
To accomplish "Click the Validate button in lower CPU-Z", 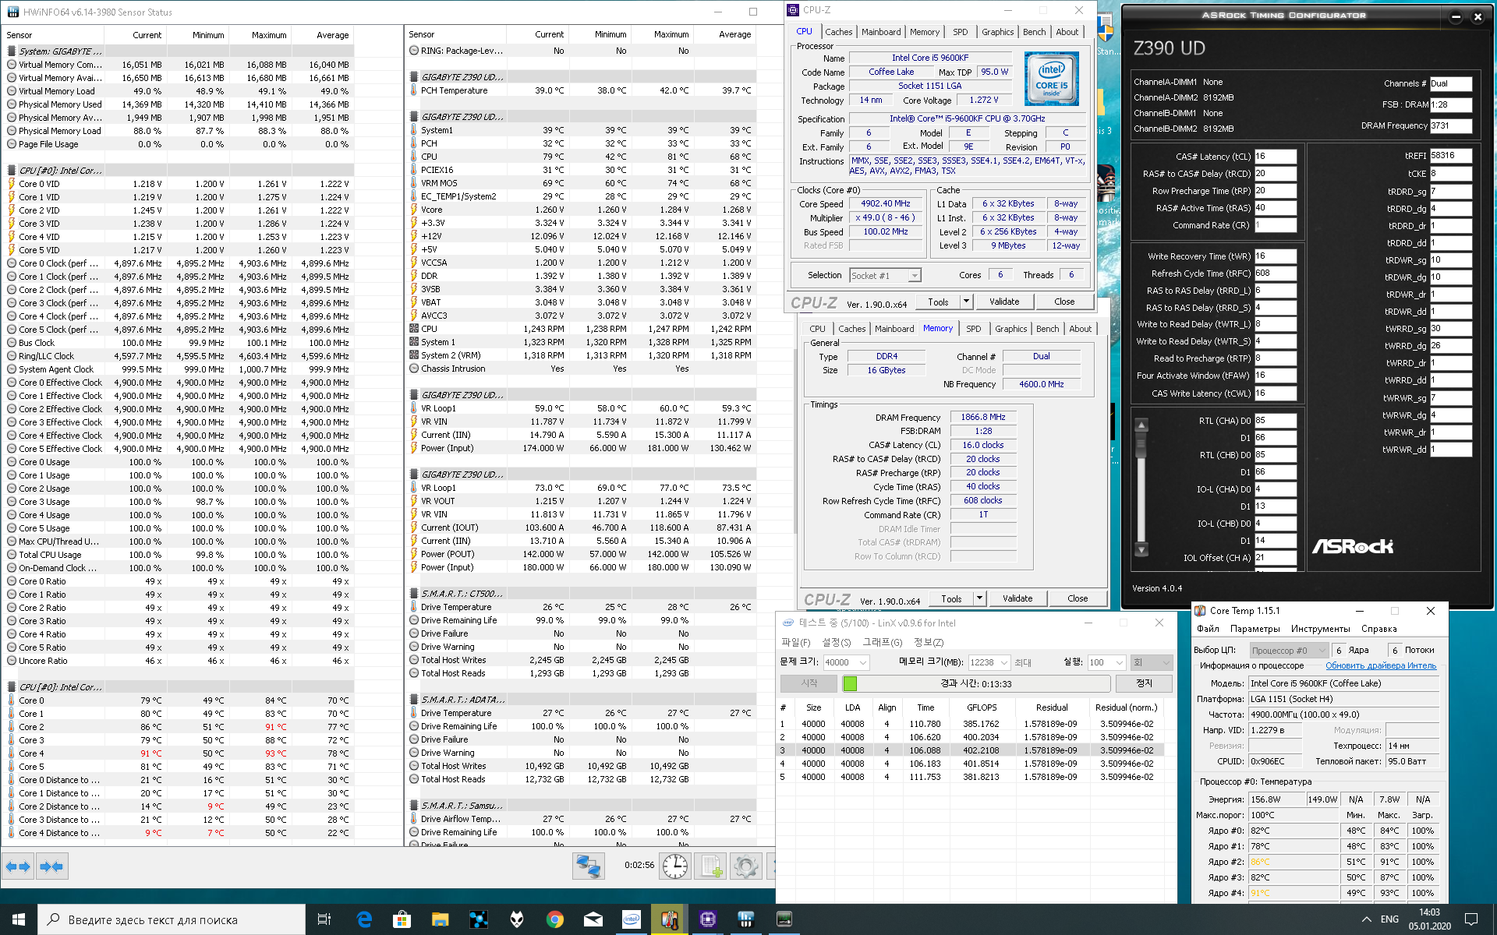I will point(1017,598).
